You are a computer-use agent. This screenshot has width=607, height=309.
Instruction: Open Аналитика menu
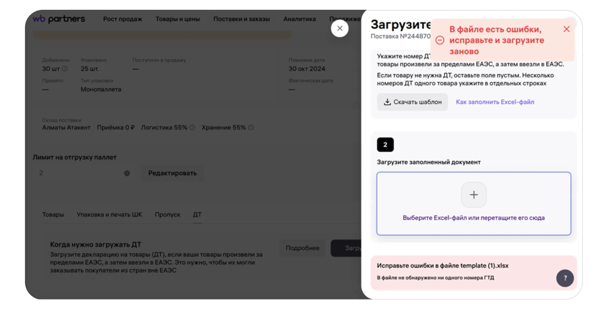pyautogui.click(x=299, y=19)
